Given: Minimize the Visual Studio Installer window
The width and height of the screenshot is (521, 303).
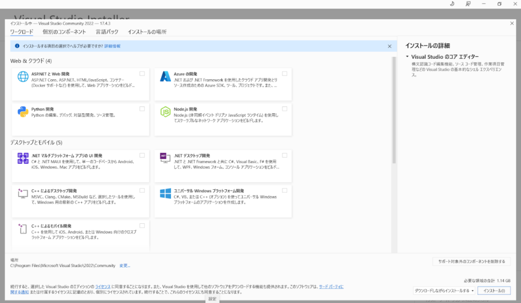Looking at the screenshot, I should coord(484,4).
